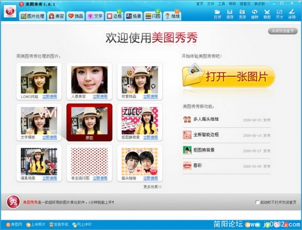Click the 唇彩 feature text
The width and height of the screenshot is (302, 230).
[x=198, y=166]
